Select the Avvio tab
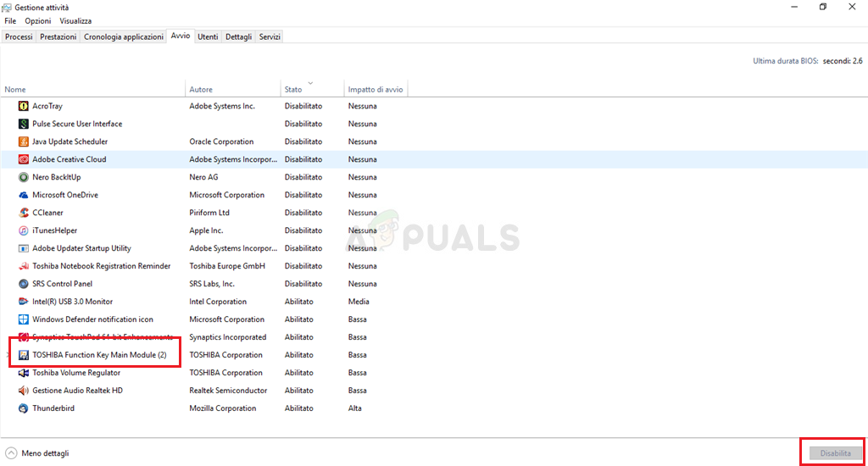Viewport: 868px width, 466px height. [181, 36]
